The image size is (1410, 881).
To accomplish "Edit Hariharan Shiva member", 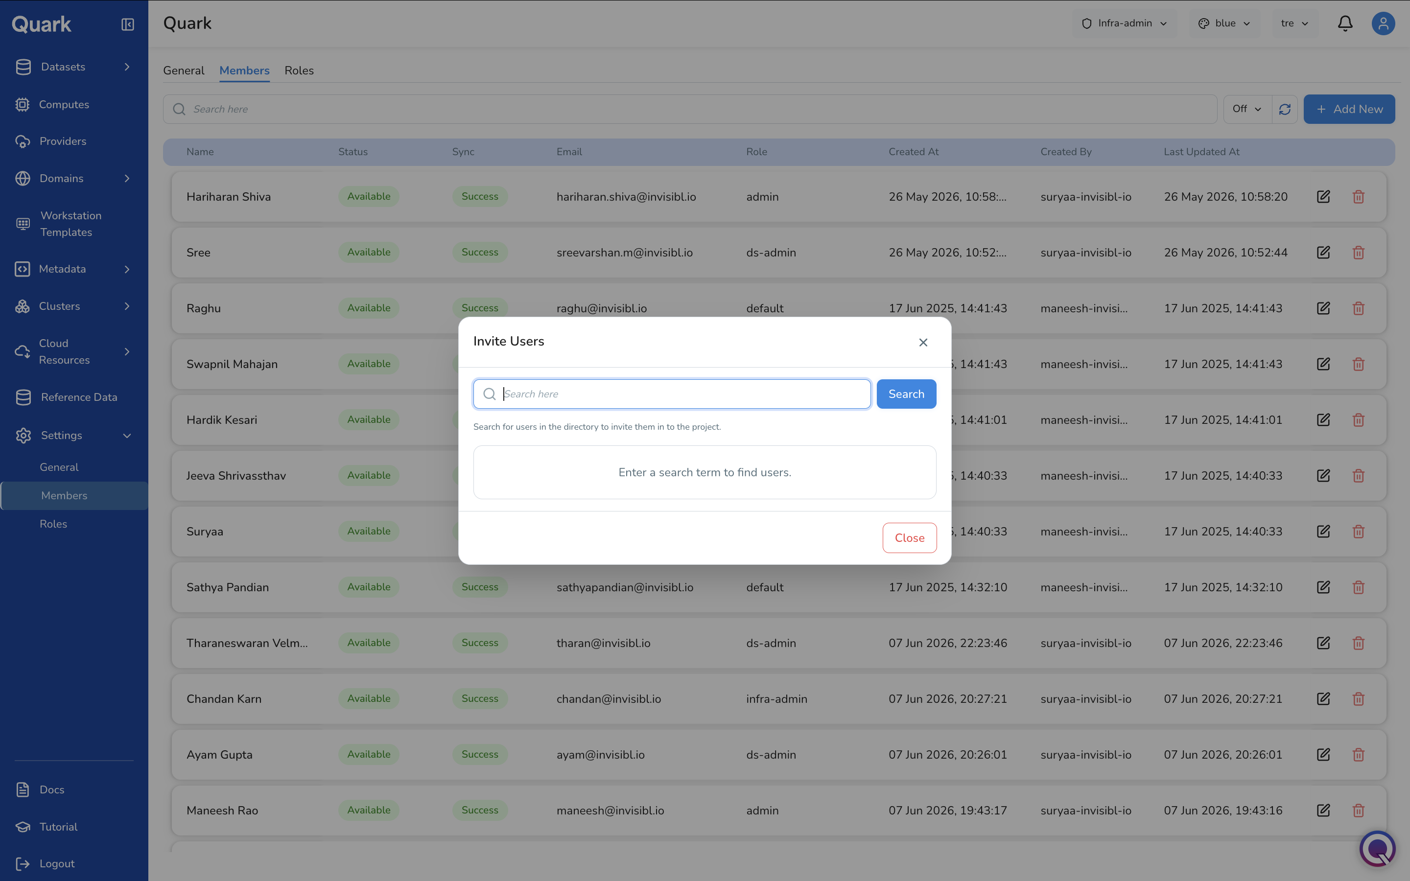I will coord(1323,196).
